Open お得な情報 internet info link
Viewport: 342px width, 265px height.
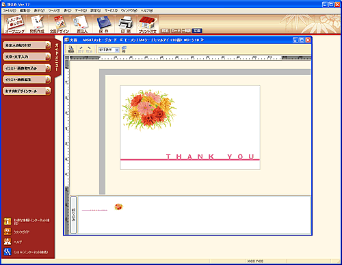click(x=31, y=221)
